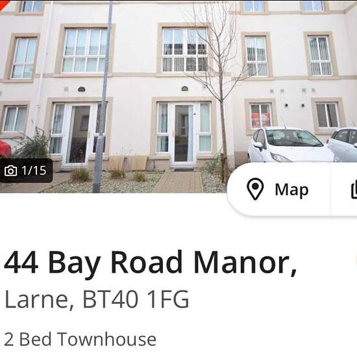Open the main property photo

pyautogui.click(x=178, y=96)
